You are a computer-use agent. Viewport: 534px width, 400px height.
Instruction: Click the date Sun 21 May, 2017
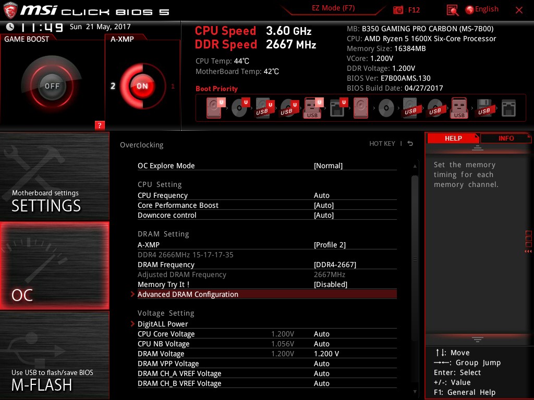coord(100,27)
